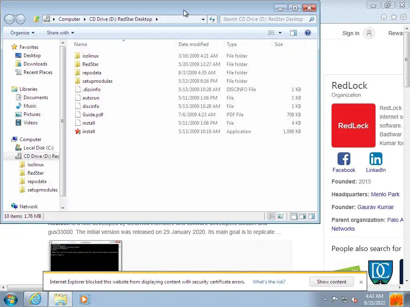This screenshot has height=307, width=410.
Task: Click the blue Help icon
Action: tap(308, 33)
